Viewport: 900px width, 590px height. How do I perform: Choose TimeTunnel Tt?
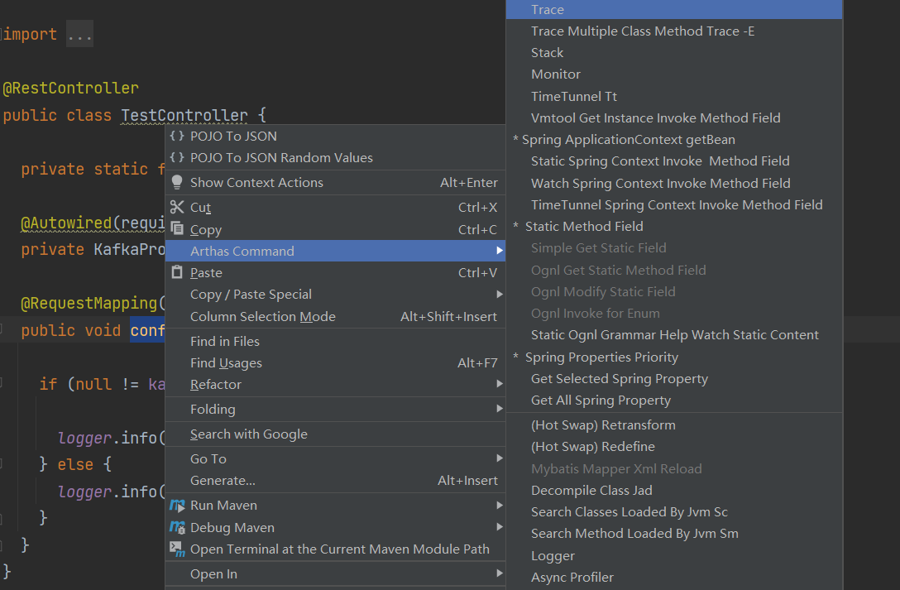[x=674, y=96]
